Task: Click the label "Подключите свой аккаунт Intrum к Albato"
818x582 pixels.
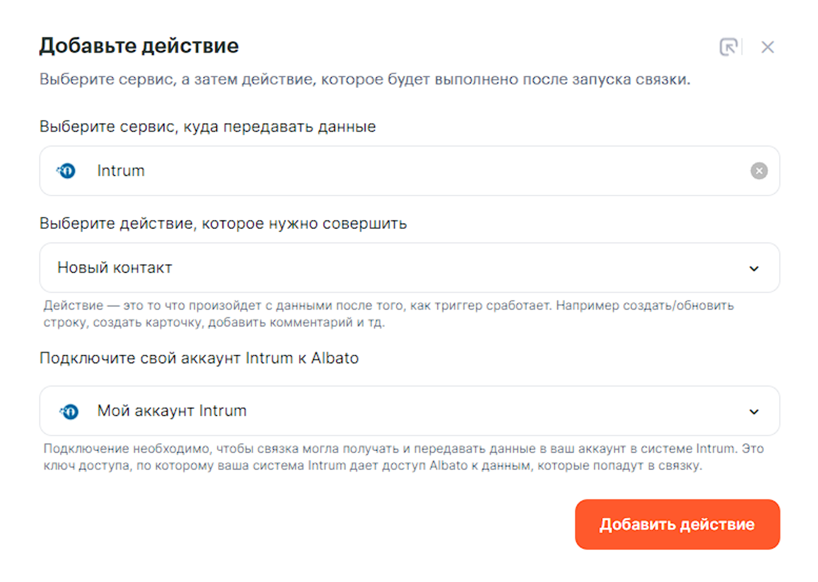Action: coord(199,358)
